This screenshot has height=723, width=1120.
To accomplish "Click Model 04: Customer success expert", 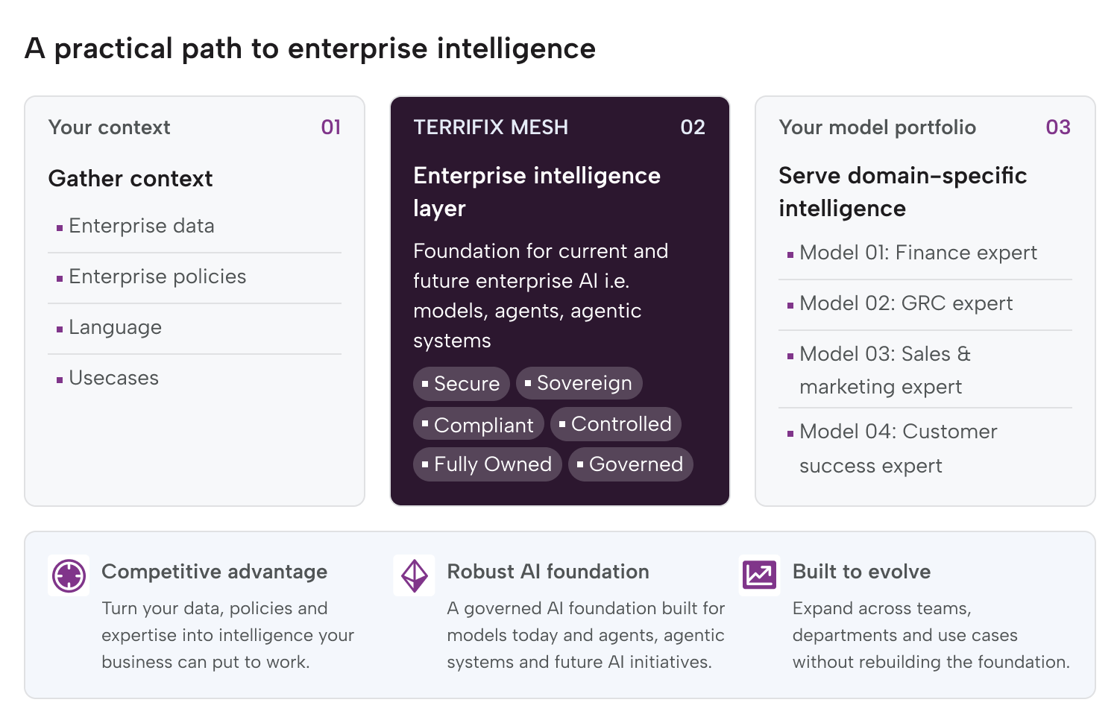I will [x=925, y=448].
